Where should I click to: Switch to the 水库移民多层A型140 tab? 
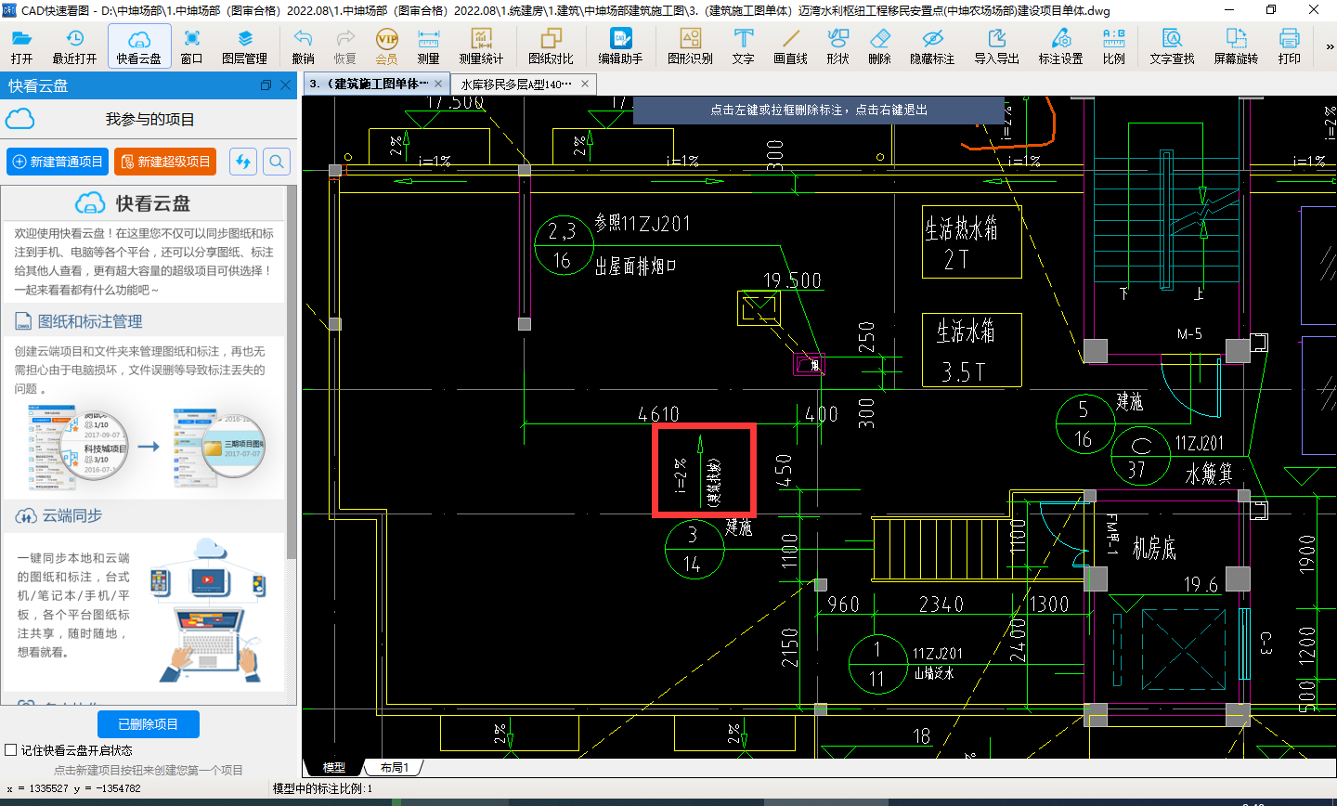coord(516,84)
